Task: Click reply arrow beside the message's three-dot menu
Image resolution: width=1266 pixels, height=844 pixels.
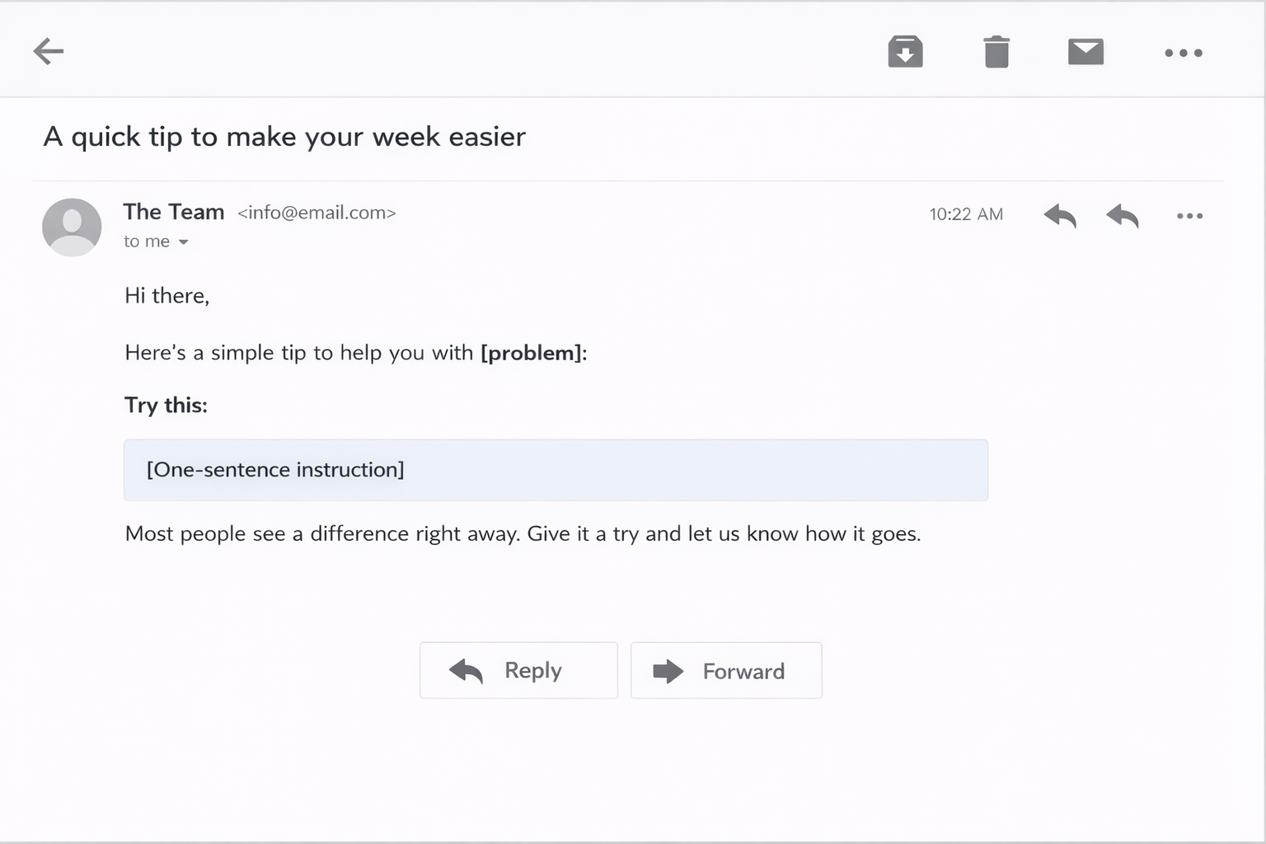Action: tap(1123, 216)
